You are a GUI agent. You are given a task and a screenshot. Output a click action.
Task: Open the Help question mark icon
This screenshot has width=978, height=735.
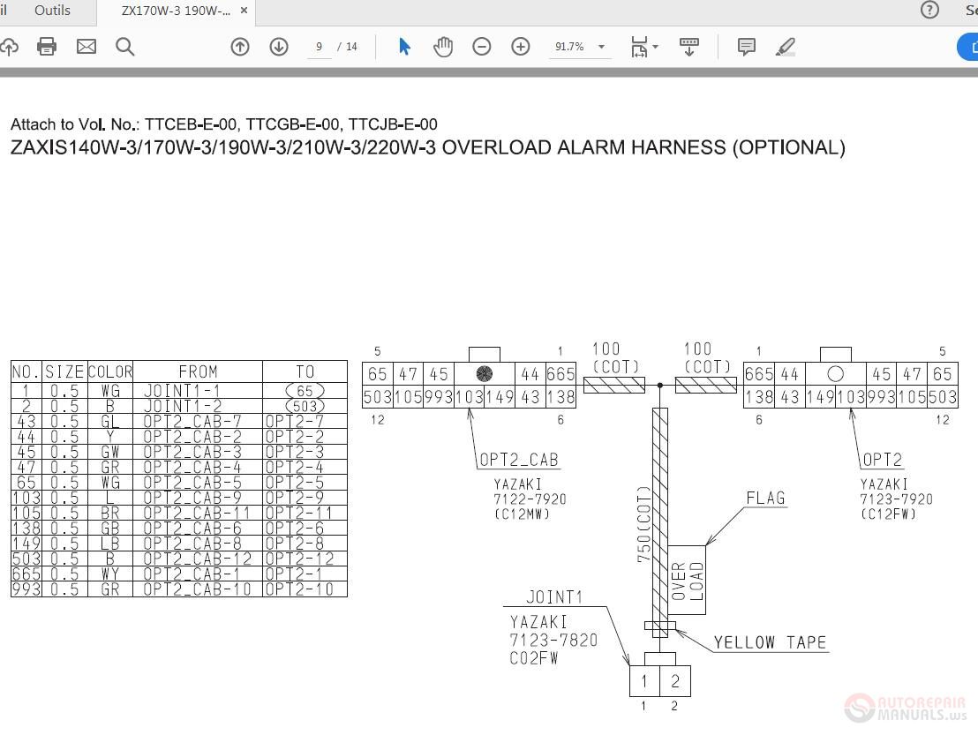[929, 10]
